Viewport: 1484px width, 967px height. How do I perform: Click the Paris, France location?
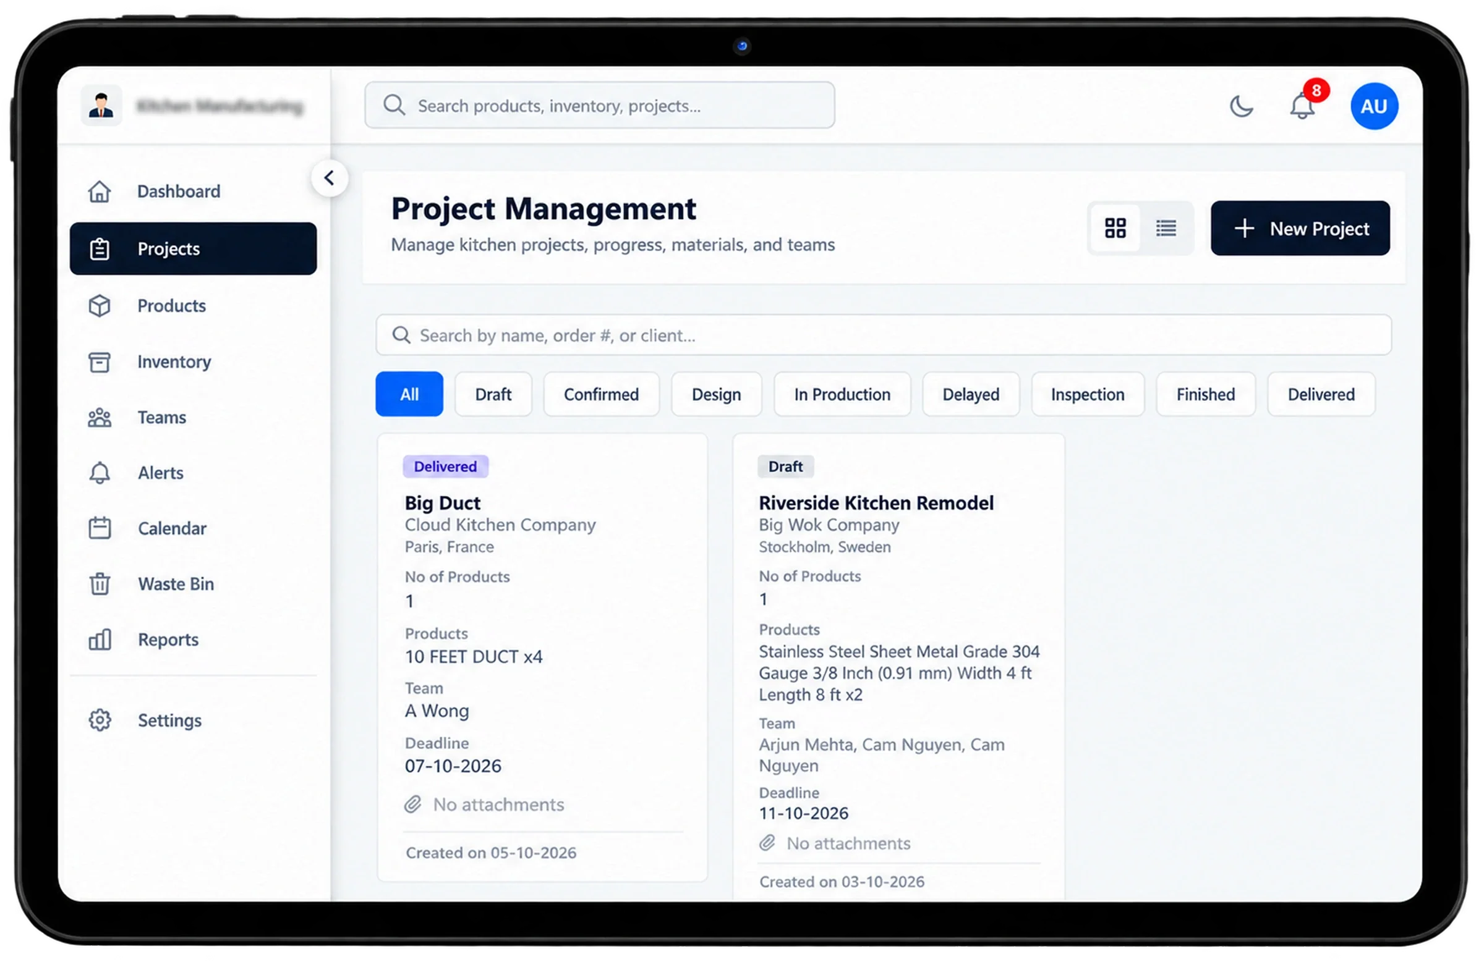(449, 547)
